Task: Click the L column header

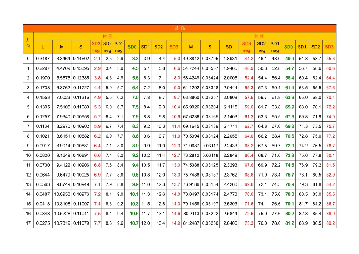Action: (x=43, y=47)
